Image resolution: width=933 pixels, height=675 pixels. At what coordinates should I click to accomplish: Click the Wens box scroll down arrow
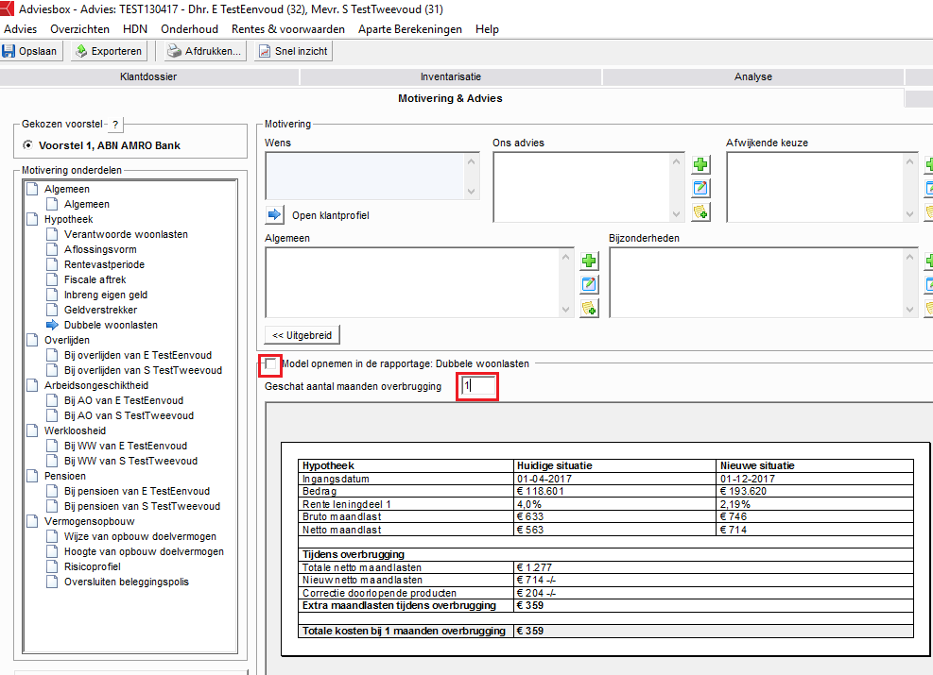tap(472, 192)
